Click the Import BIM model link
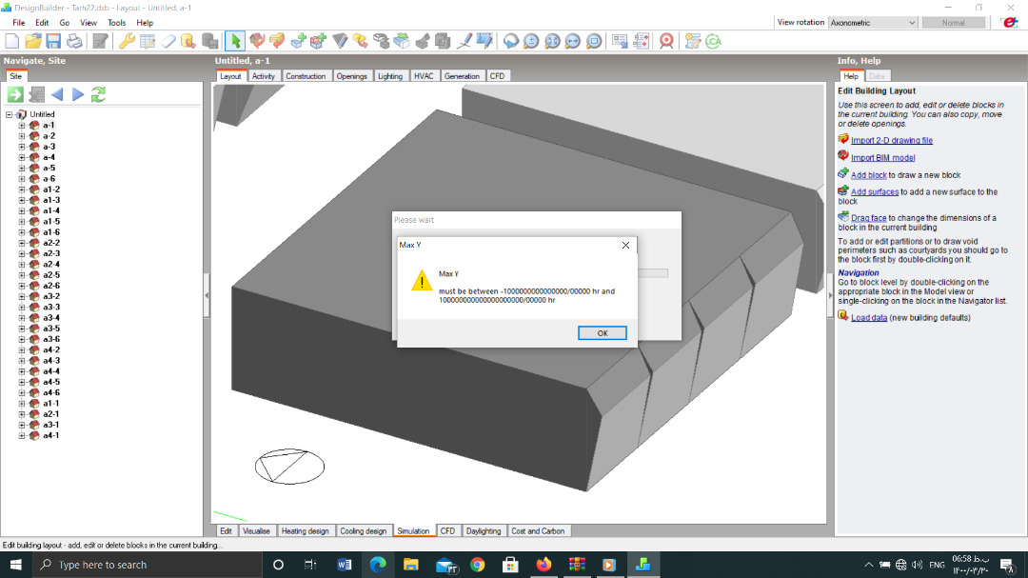 point(882,157)
